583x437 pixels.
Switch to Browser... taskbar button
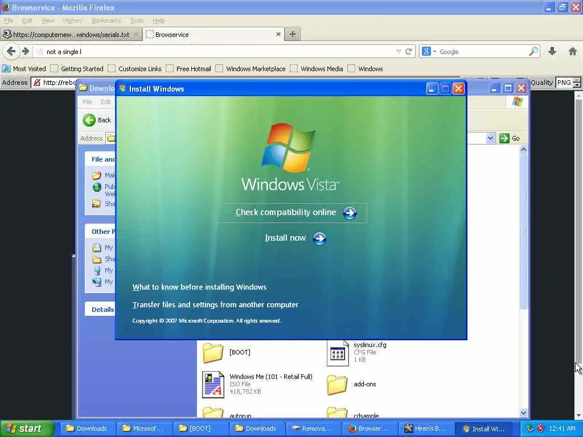coord(369,428)
